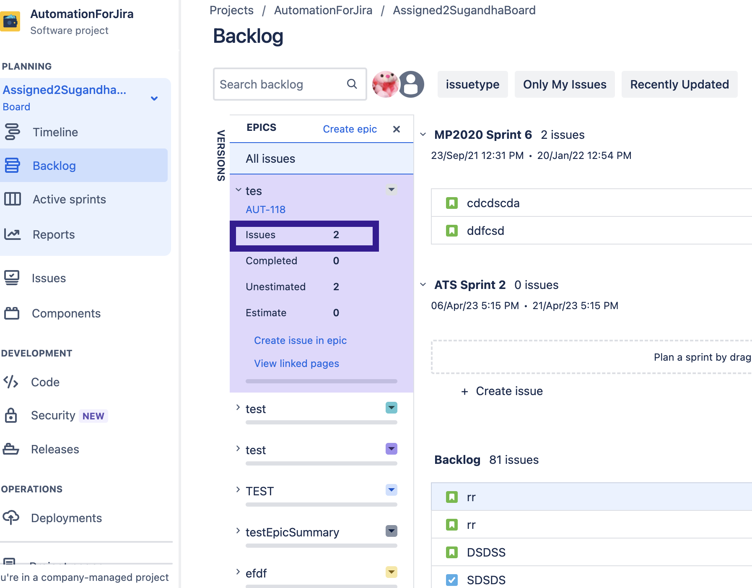
Task: Open Reports from the sidebar
Action: tap(13, 234)
